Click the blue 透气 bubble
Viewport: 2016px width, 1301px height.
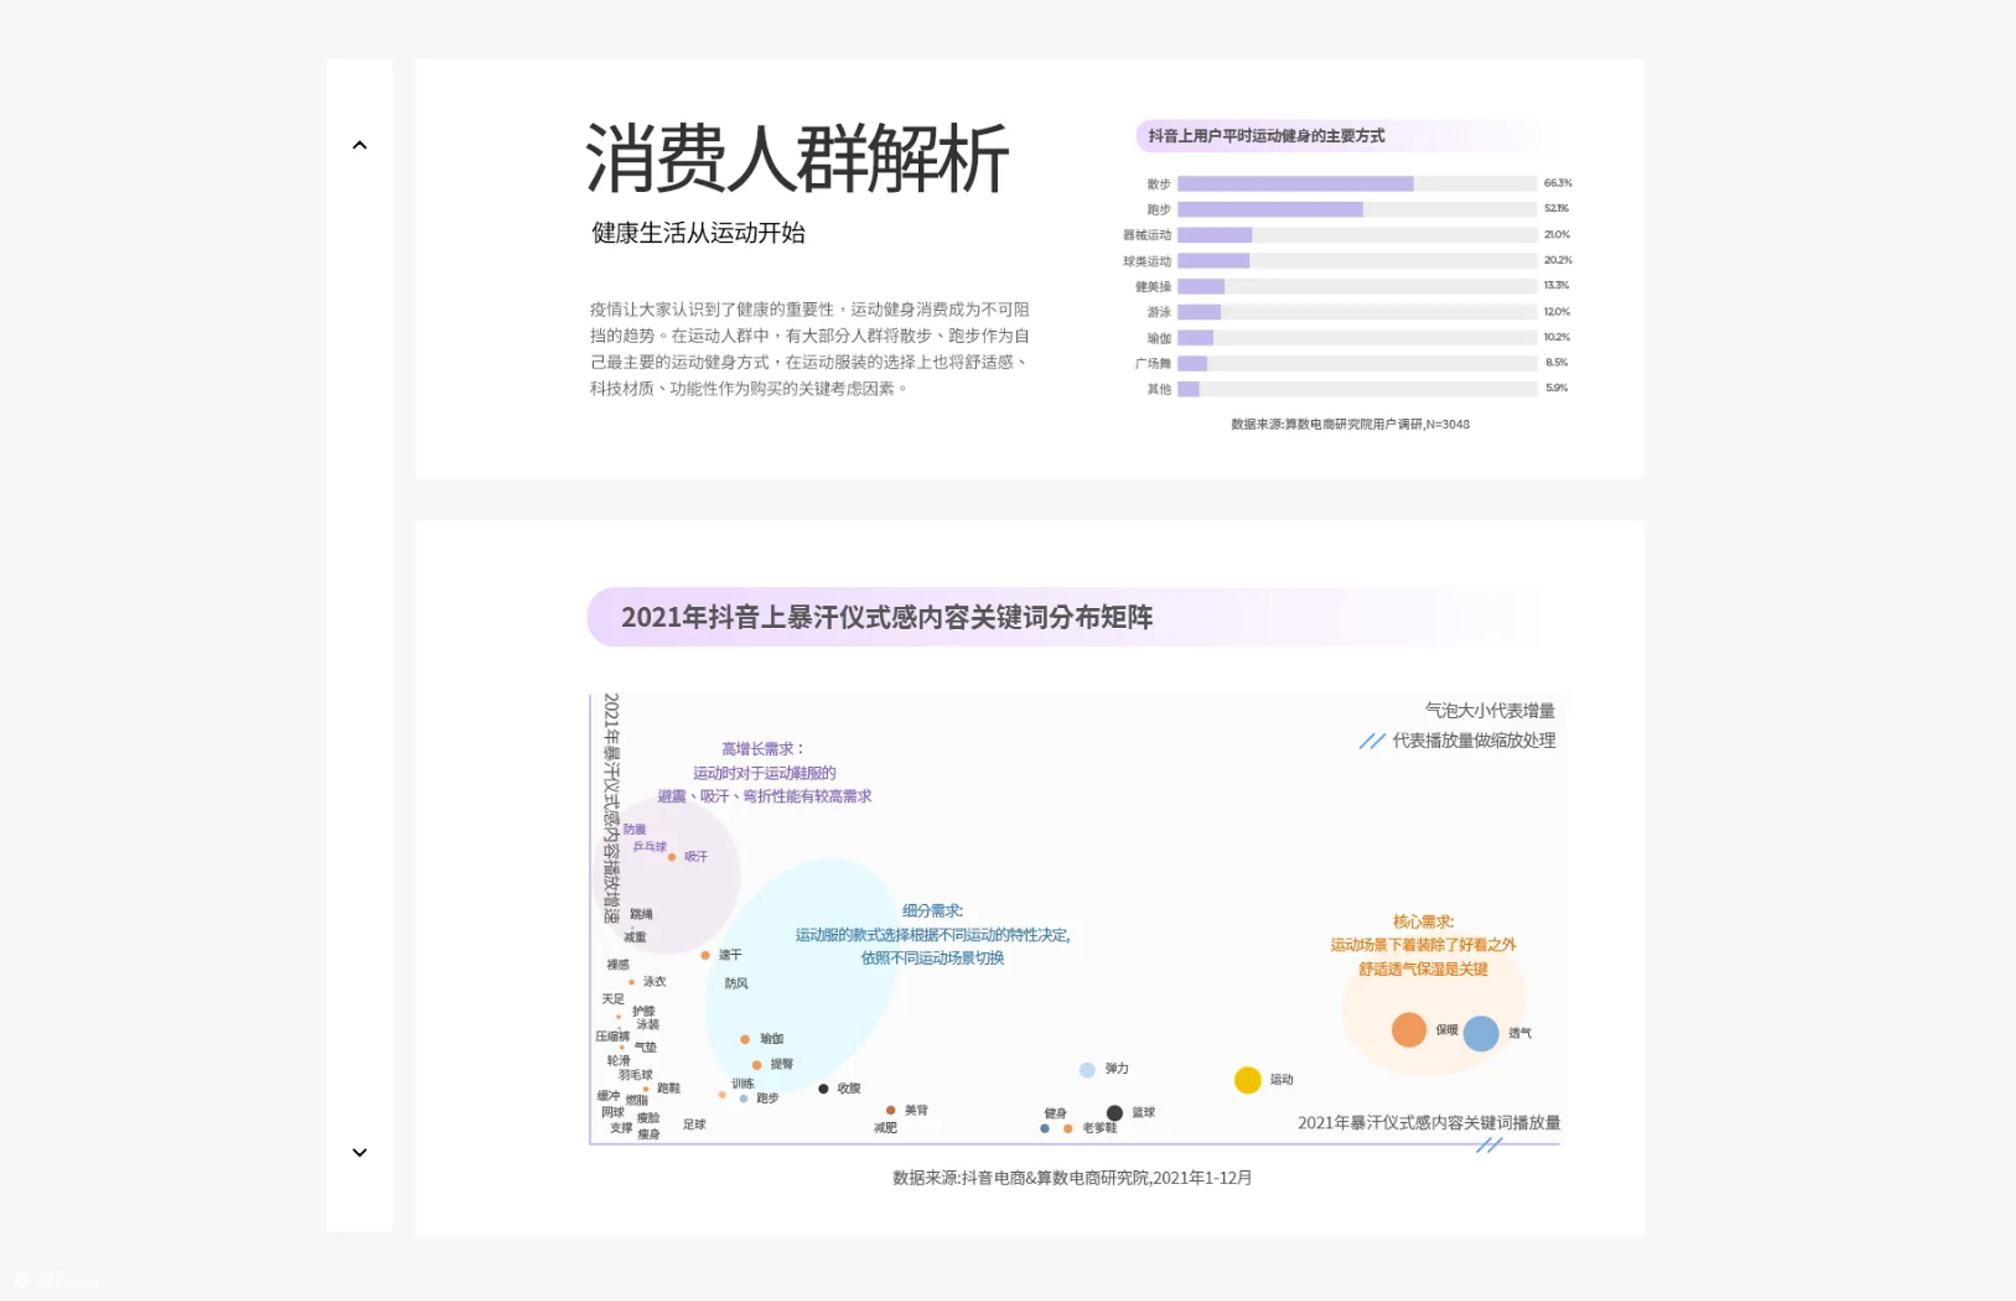coord(1480,1033)
